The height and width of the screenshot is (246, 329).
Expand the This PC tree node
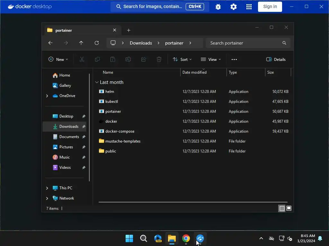[x=47, y=188]
